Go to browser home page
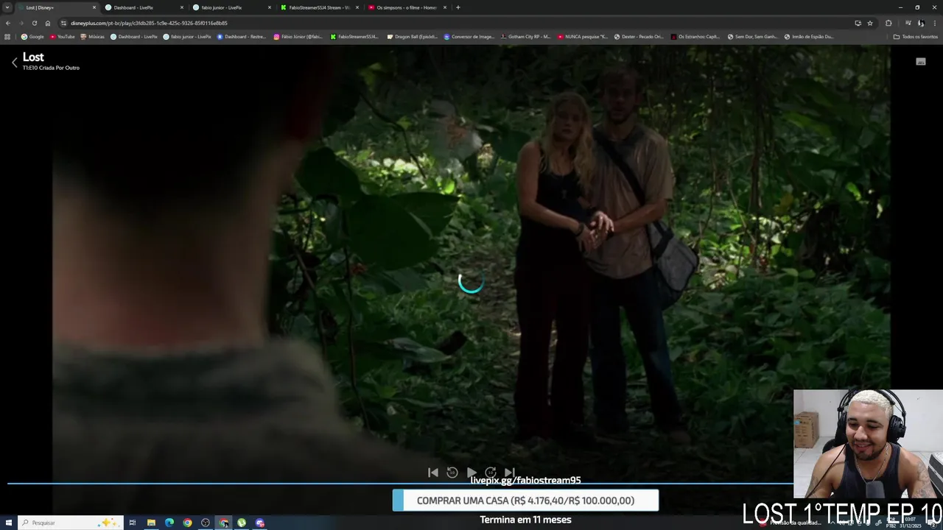The height and width of the screenshot is (530, 943). pos(47,23)
